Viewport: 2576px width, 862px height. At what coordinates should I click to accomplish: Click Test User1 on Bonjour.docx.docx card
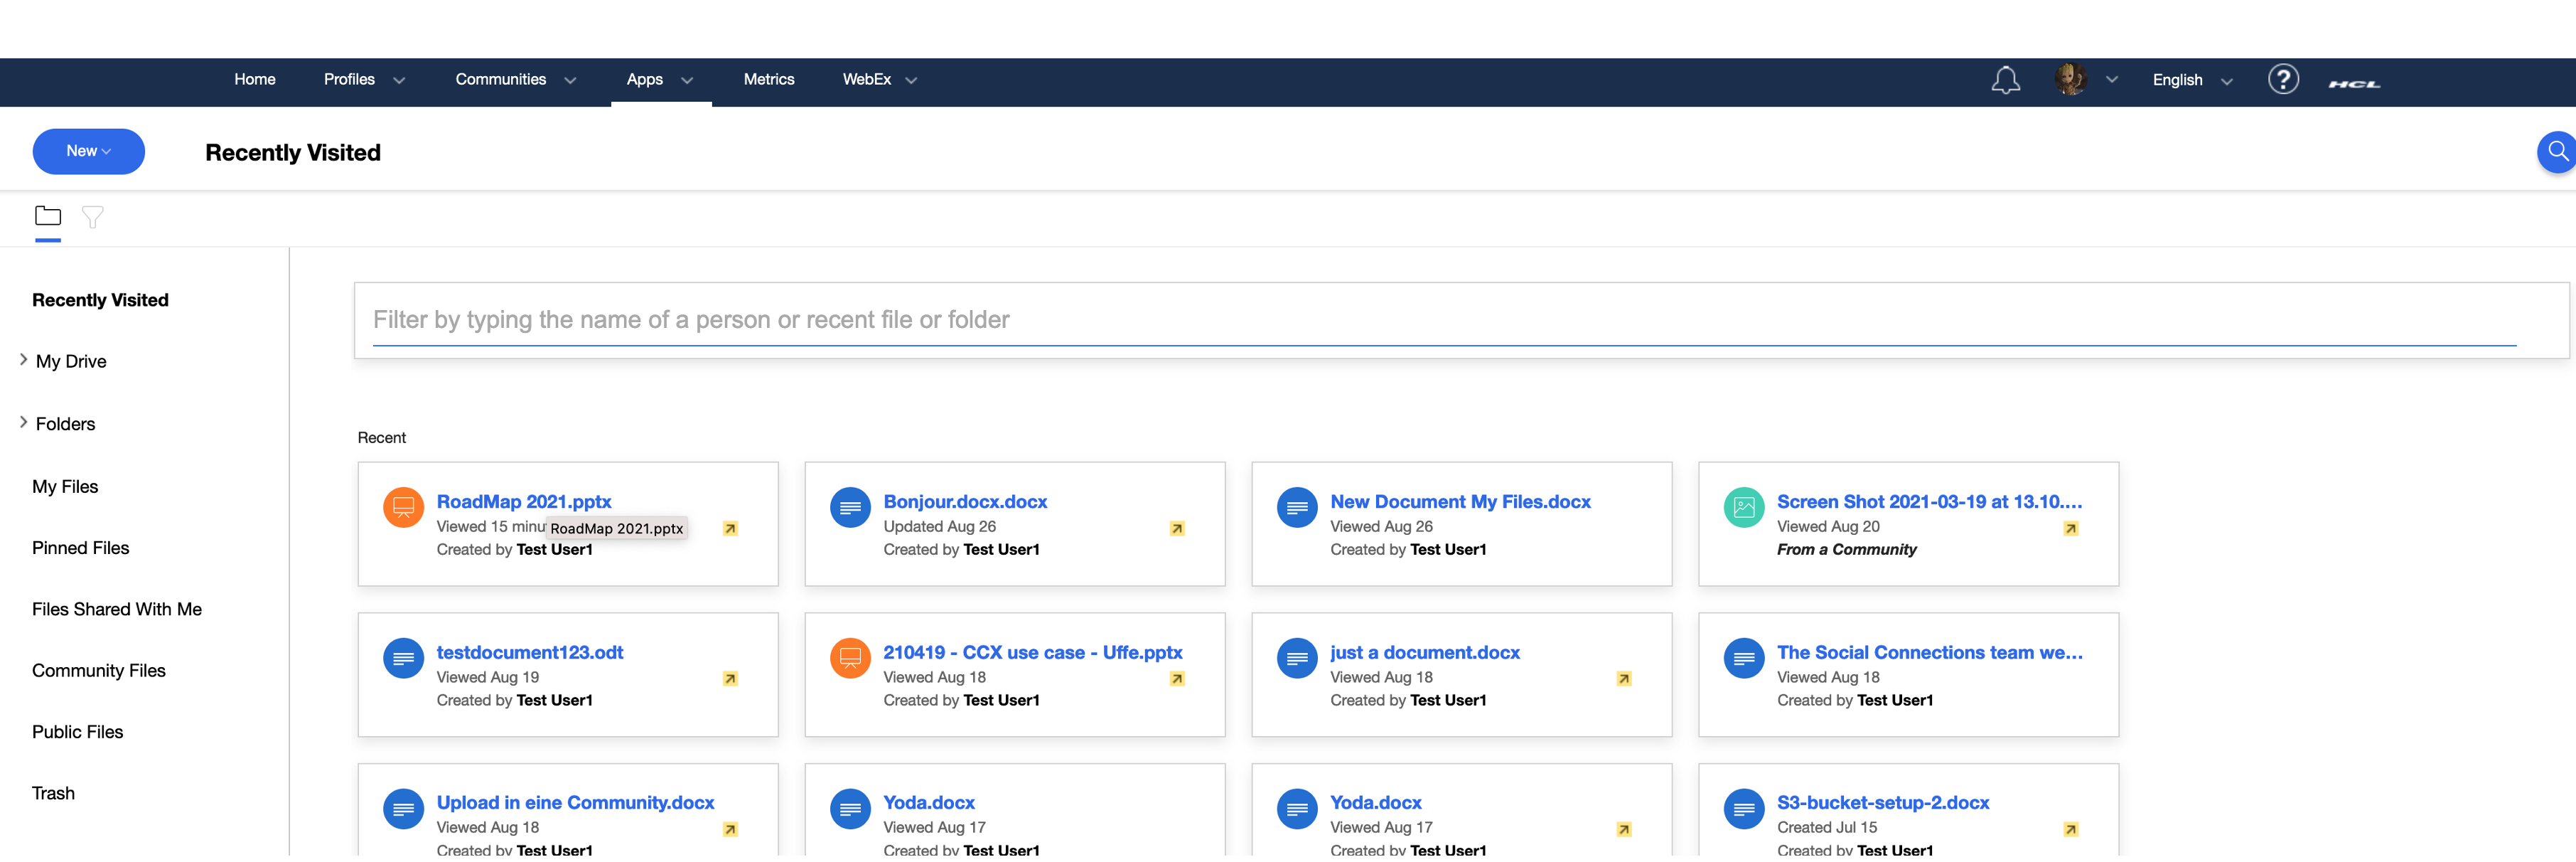tap(1002, 550)
